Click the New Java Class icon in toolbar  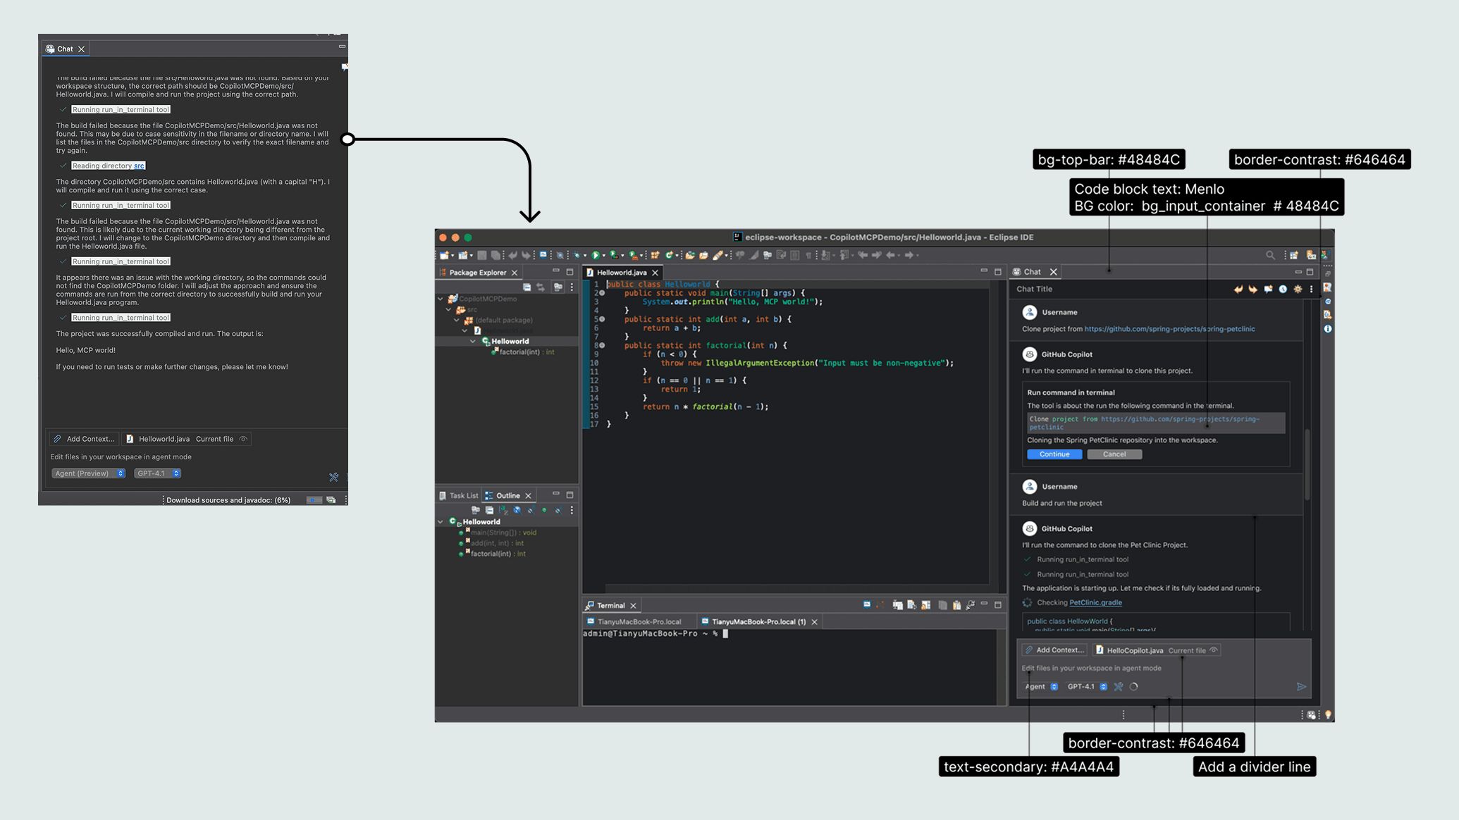click(669, 255)
